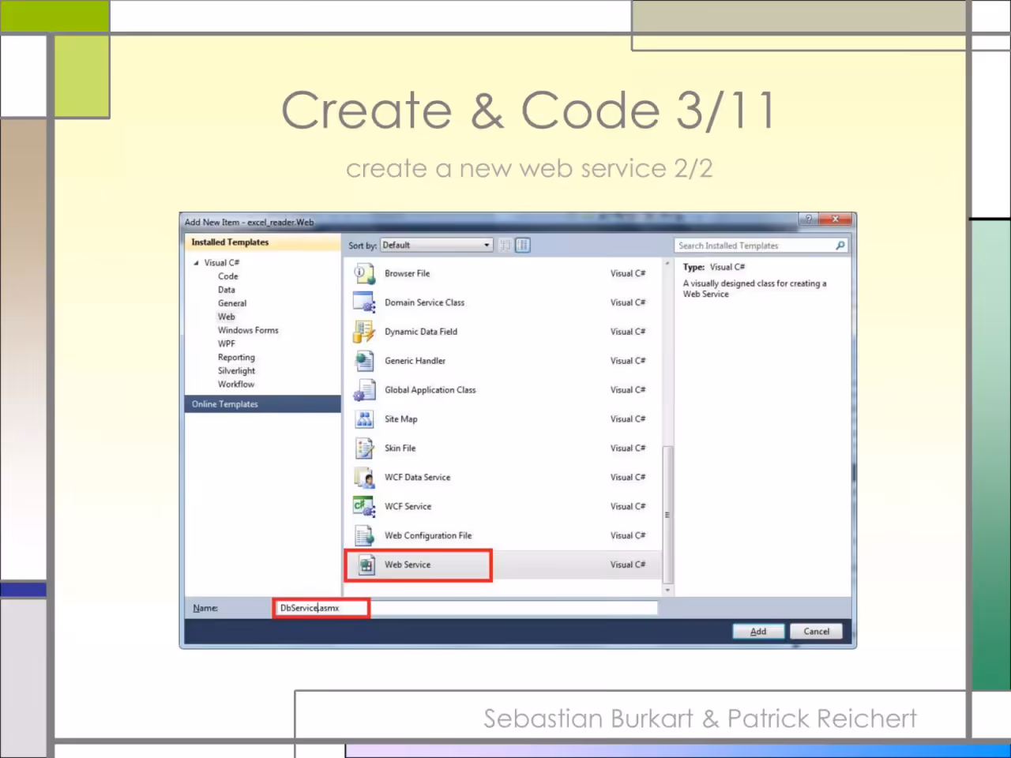Click the template list scrollbar thumb
This screenshot has width=1011, height=758.
pos(668,514)
